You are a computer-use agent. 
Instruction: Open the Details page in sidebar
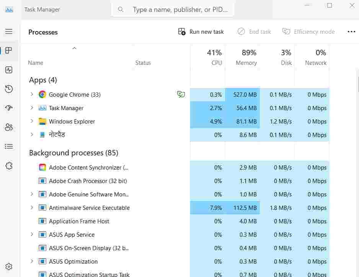pos(9,147)
